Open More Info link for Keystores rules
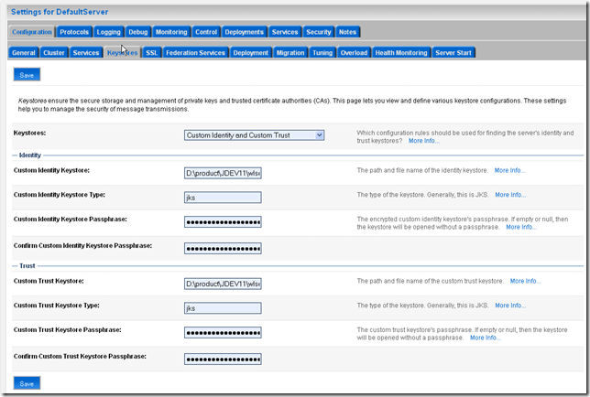590x397 pixels. (x=424, y=141)
